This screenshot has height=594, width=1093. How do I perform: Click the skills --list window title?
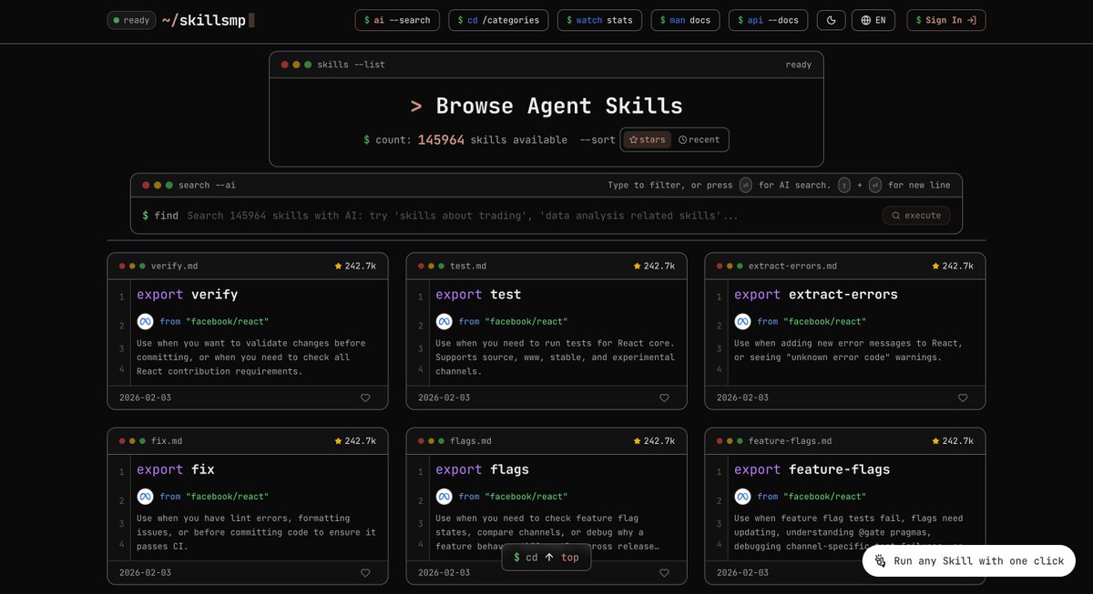coord(351,65)
